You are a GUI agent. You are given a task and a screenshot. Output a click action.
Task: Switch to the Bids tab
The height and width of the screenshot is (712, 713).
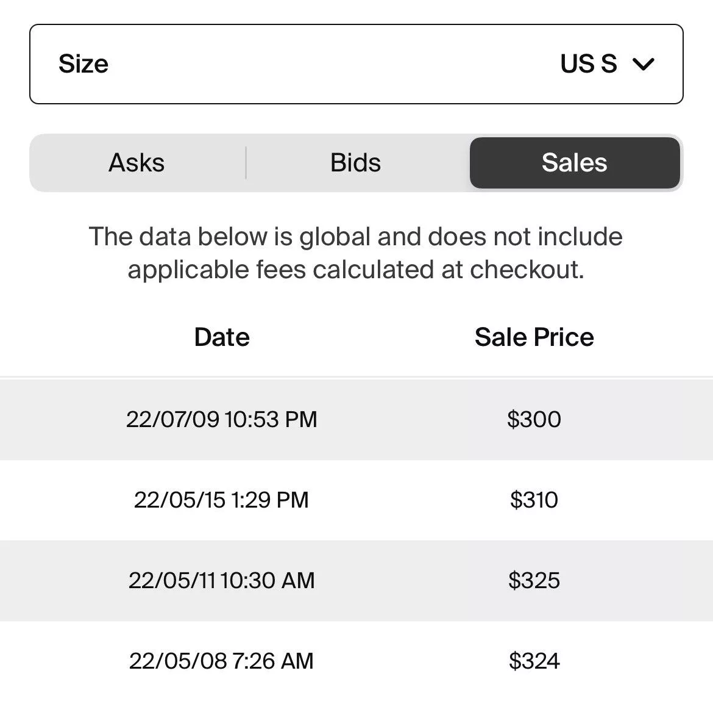click(356, 162)
